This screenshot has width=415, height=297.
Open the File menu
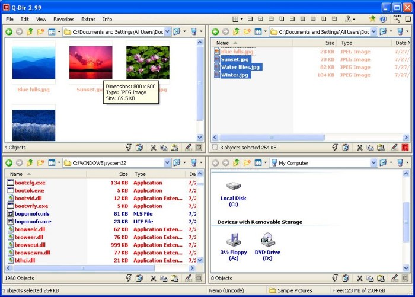pos(9,19)
